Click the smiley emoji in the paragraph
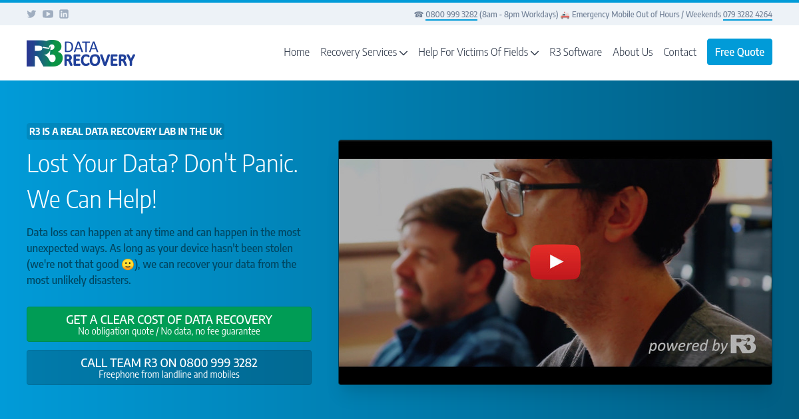Screen dimensions: 799x419 click(128, 265)
